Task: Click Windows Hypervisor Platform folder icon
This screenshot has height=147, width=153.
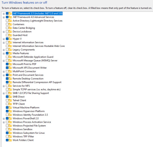Action: click(10, 111)
